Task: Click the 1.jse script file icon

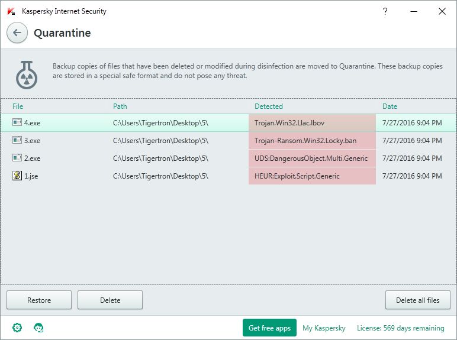Action: pos(17,176)
